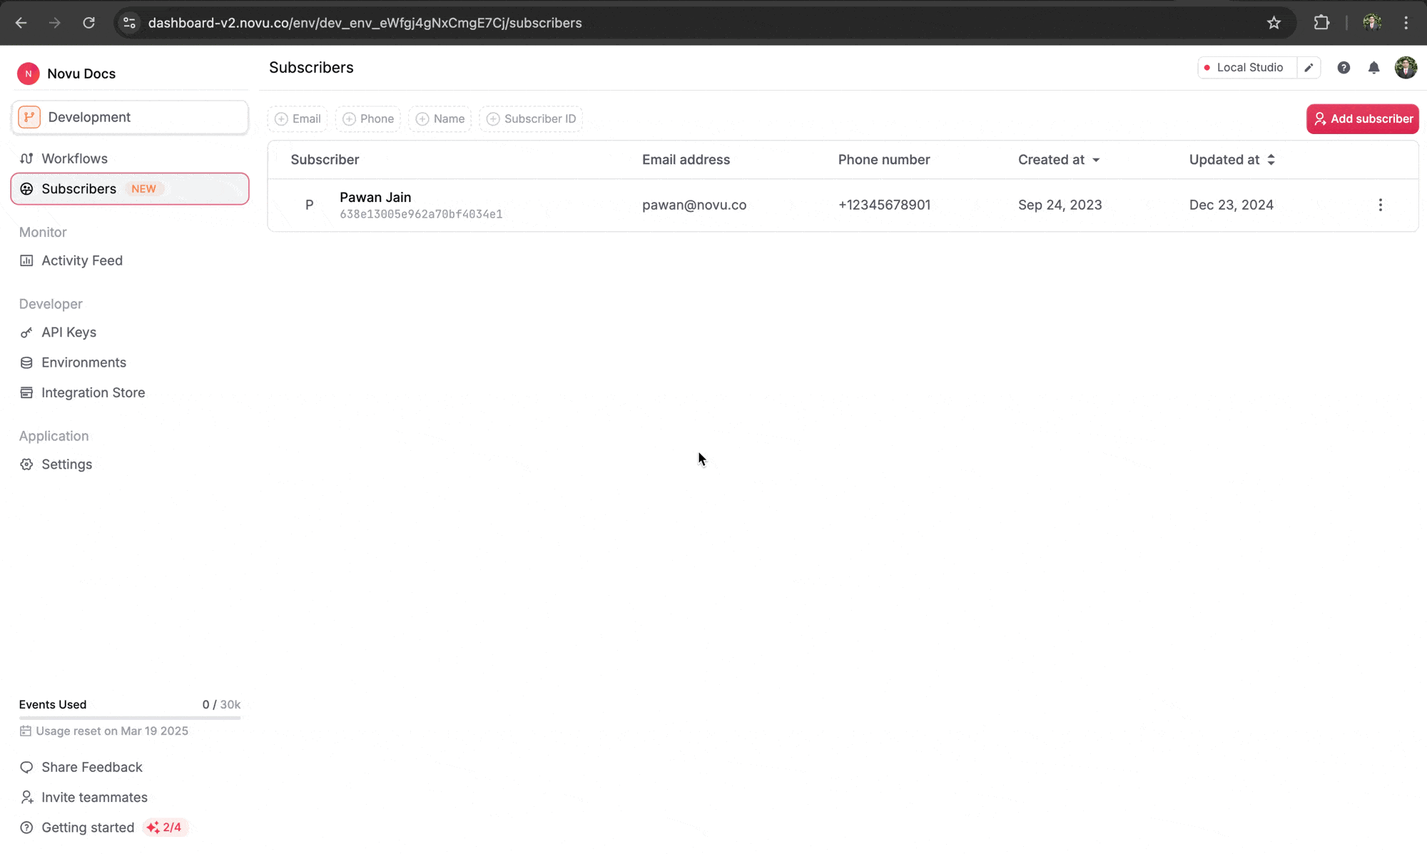Image resolution: width=1427 pixels, height=854 pixels.
Task: Select the Subscribers sidebar item
Action: [x=78, y=188]
